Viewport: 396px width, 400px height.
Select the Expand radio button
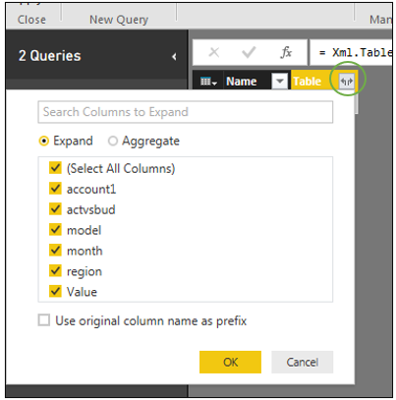(44, 142)
